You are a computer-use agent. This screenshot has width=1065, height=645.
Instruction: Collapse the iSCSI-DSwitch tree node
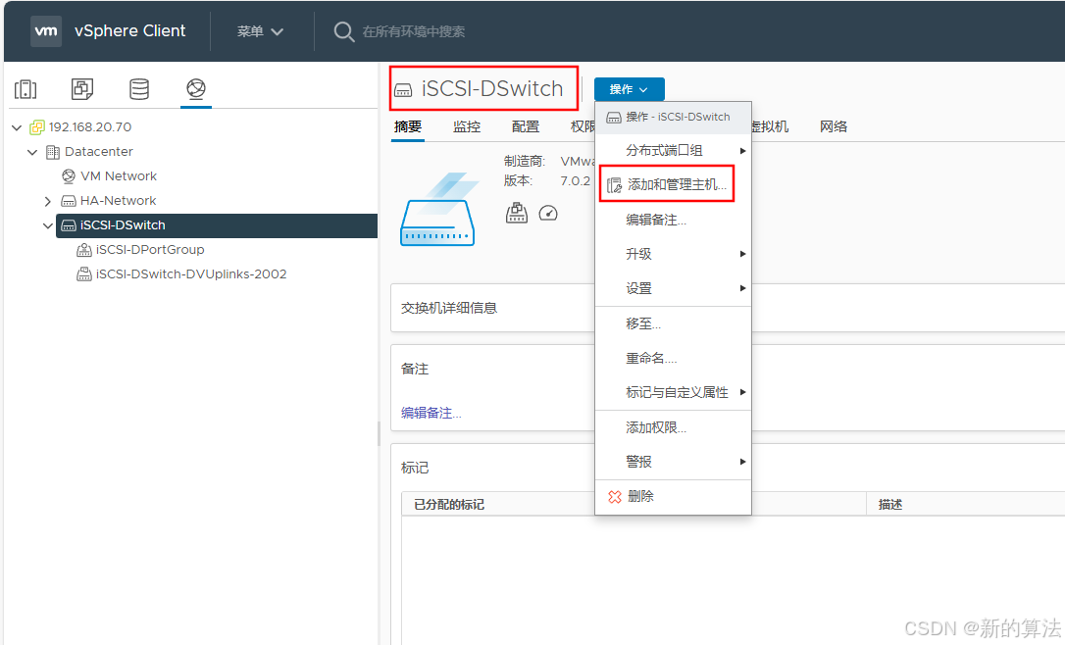47,225
